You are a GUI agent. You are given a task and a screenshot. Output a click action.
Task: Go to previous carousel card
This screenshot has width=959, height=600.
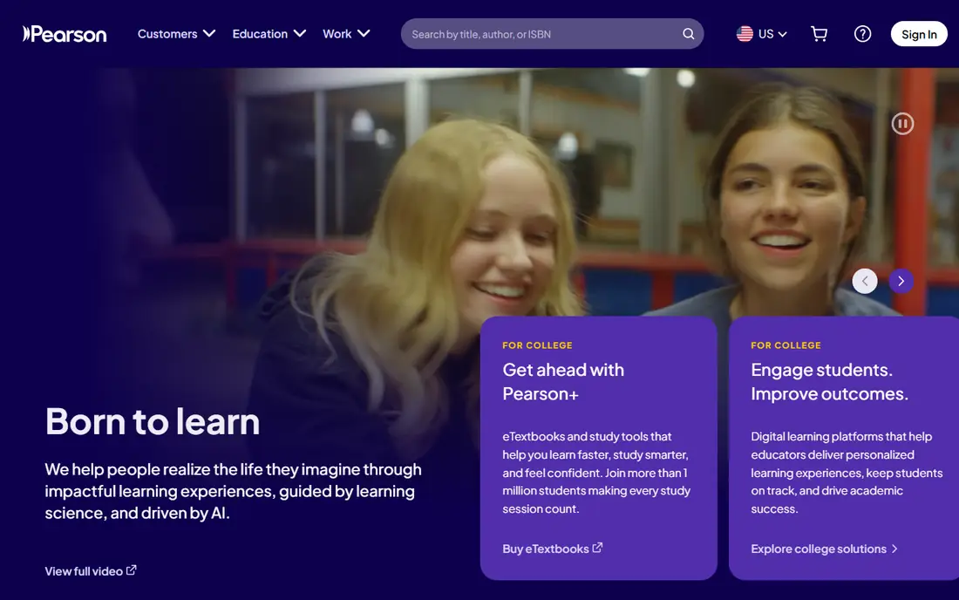click(865, 281)
